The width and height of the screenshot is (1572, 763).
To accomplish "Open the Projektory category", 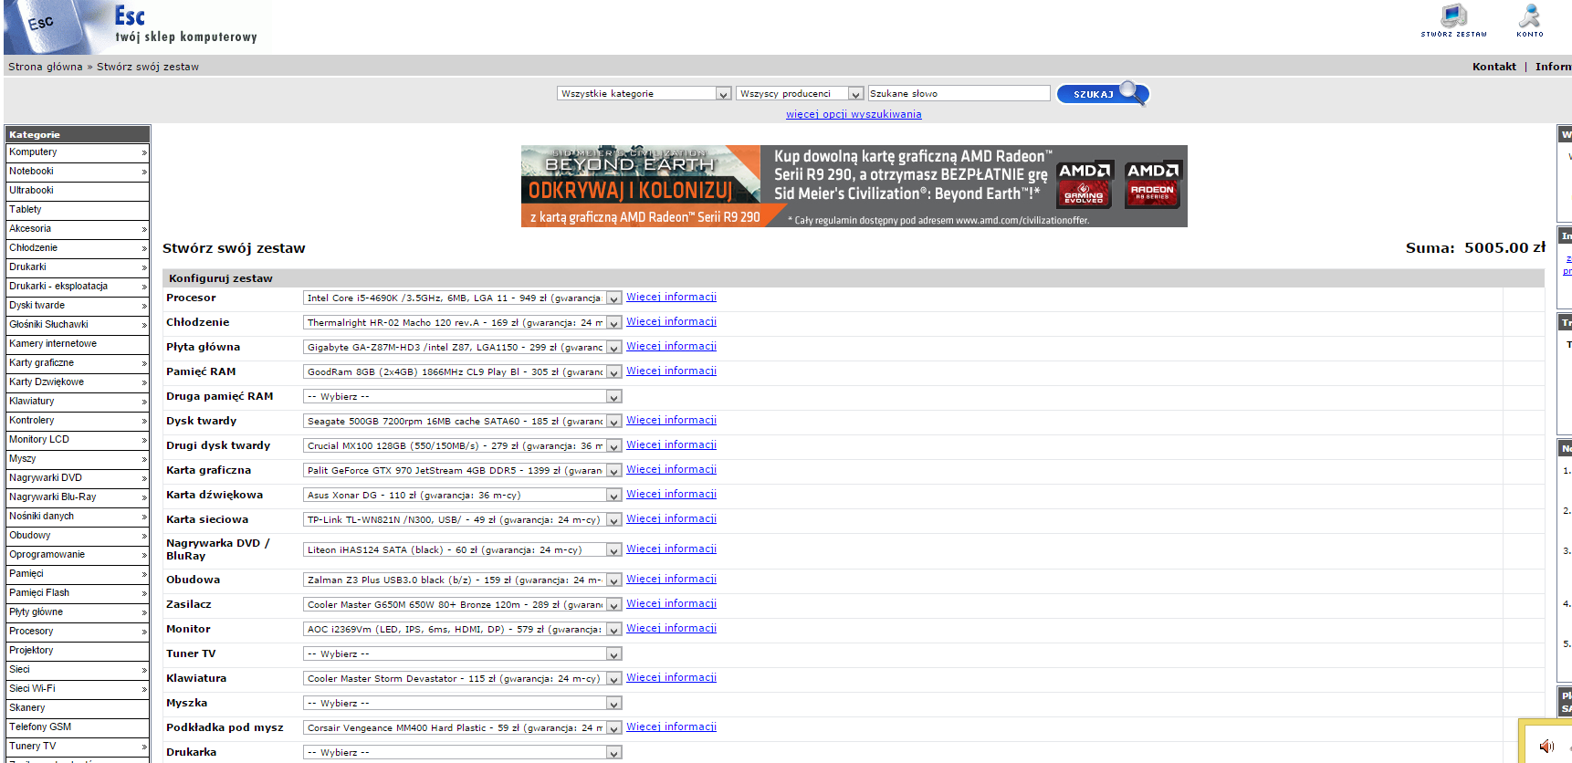I will click(78, 651).
